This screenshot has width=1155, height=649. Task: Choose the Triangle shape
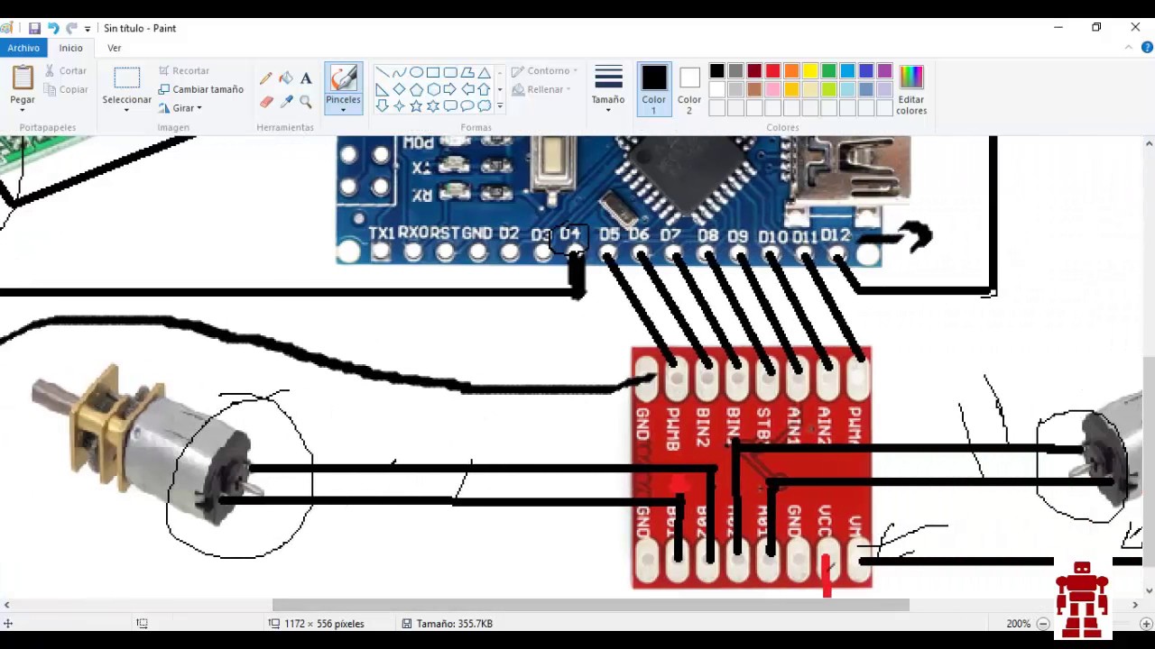point(485,72)
